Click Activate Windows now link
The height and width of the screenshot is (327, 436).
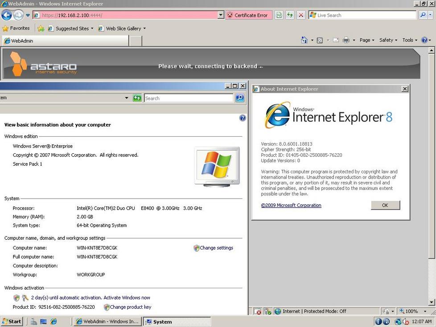(127, 298)
